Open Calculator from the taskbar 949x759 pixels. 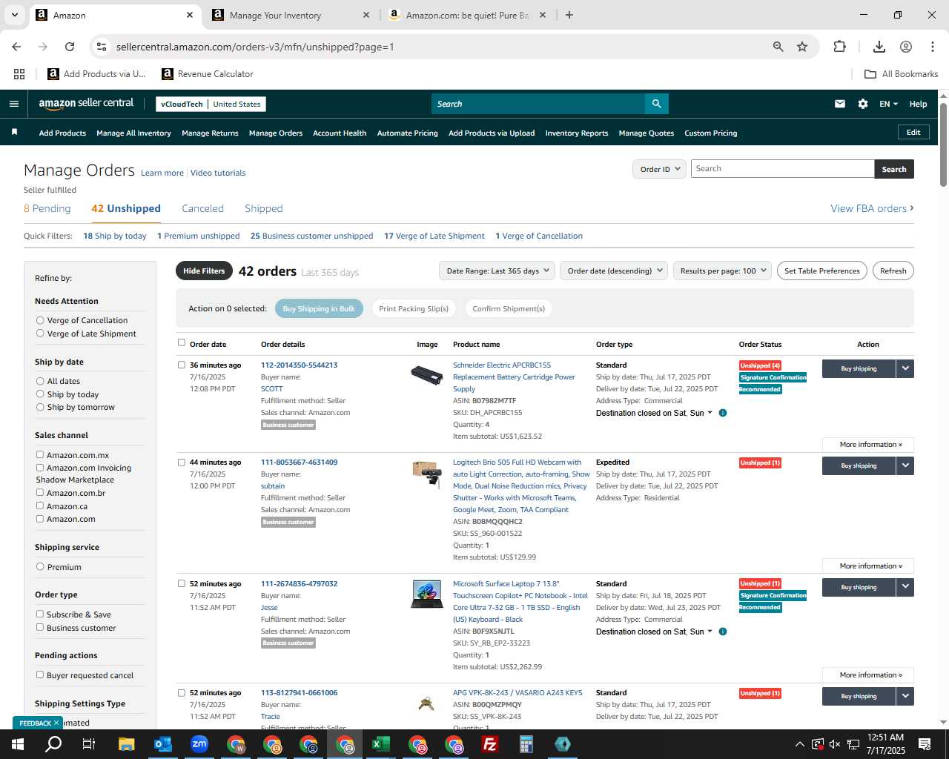526,744
